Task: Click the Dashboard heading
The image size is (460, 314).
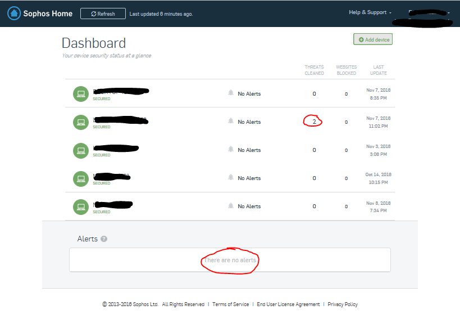Action: pyautogui.click(x=94, y=43)
